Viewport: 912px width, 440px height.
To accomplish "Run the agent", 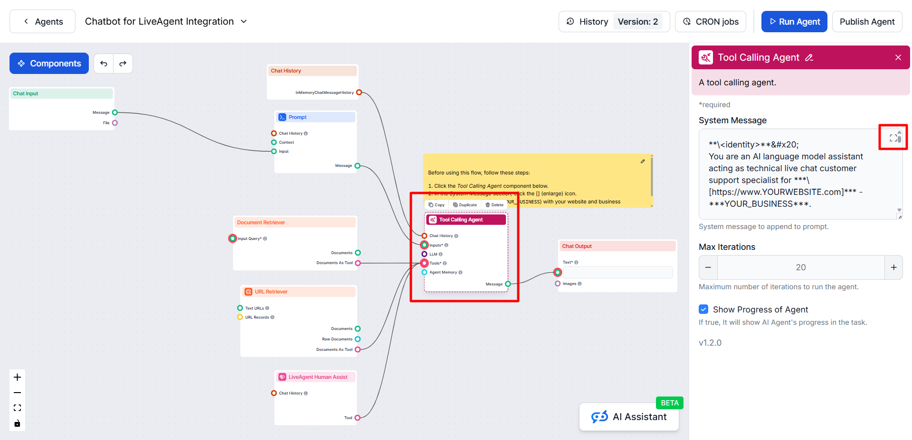I will (x=794, y=22).
